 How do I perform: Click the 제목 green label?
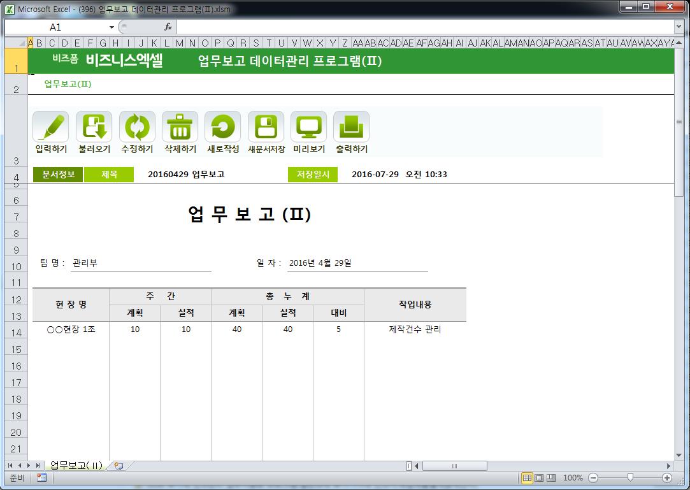(x=109, y=175)
